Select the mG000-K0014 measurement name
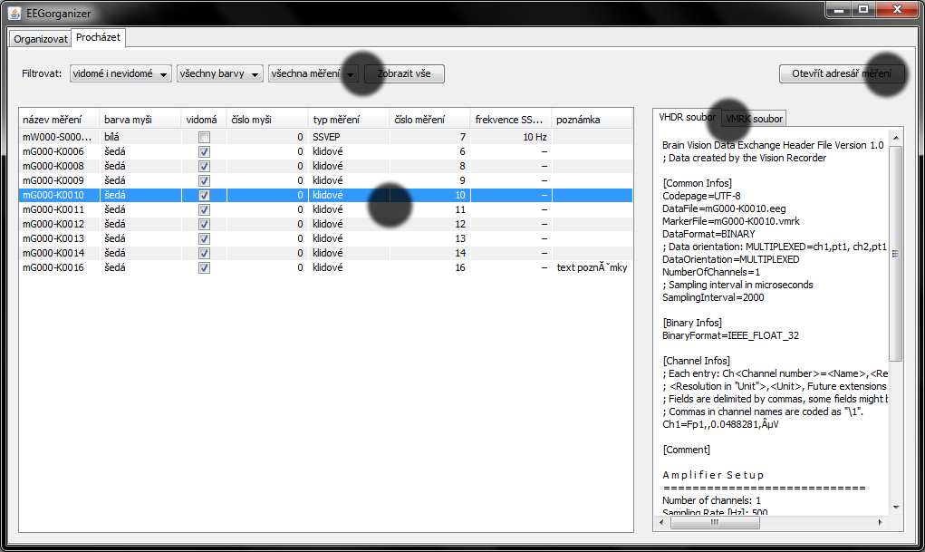The image size is (925, 552). 53,253
